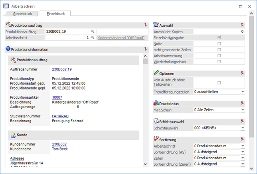Click the pin icon in Produktionsinformation header
This screenshot has width=257, height=174.
pyautogui.click(x=145, y=49)
